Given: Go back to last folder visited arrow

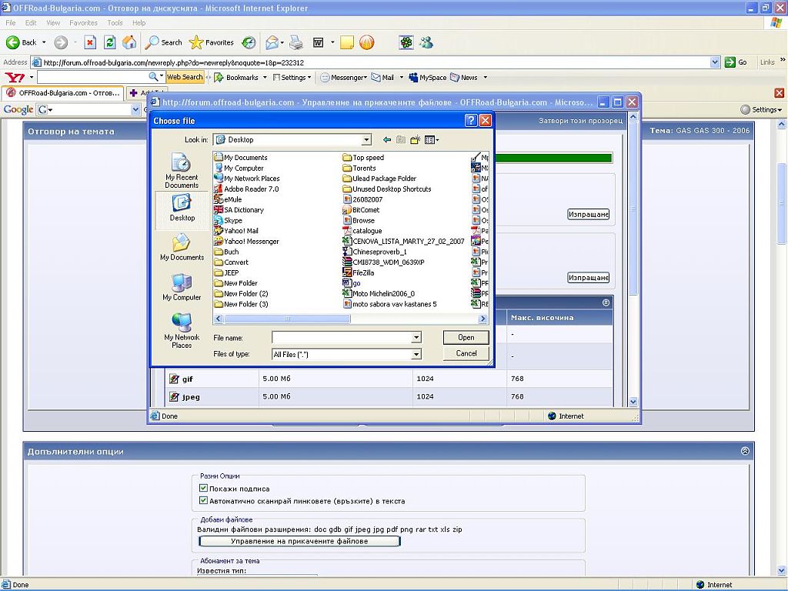Looking at the screenshot, I should (387, 140).
